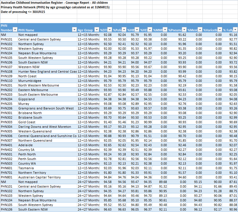Screen dimensions: 238x212
Task: Select the 96.12 %MenC value
Action: (x=195, y=209)
